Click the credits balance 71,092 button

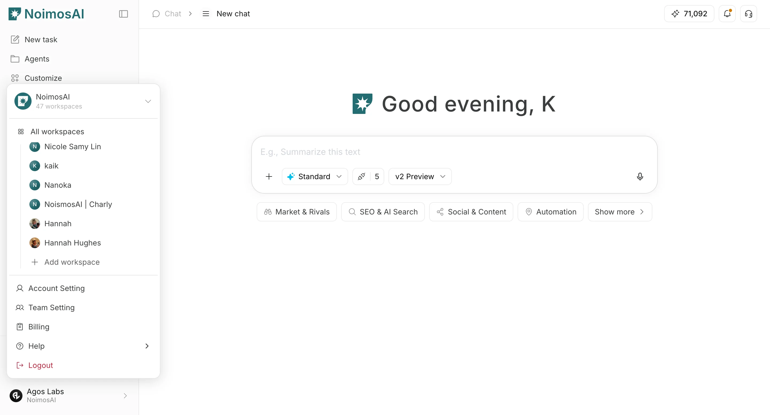[x=689, y=14]
